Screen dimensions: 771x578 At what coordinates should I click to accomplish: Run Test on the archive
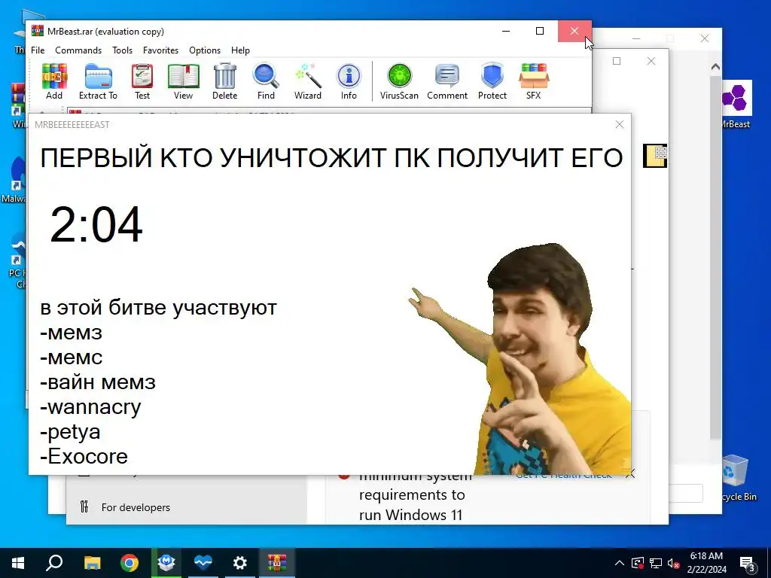[142, 81]
